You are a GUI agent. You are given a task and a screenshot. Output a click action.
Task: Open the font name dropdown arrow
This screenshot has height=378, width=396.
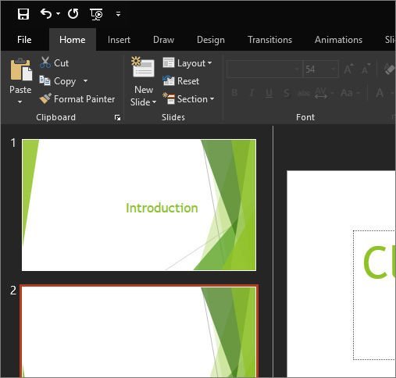297,70
